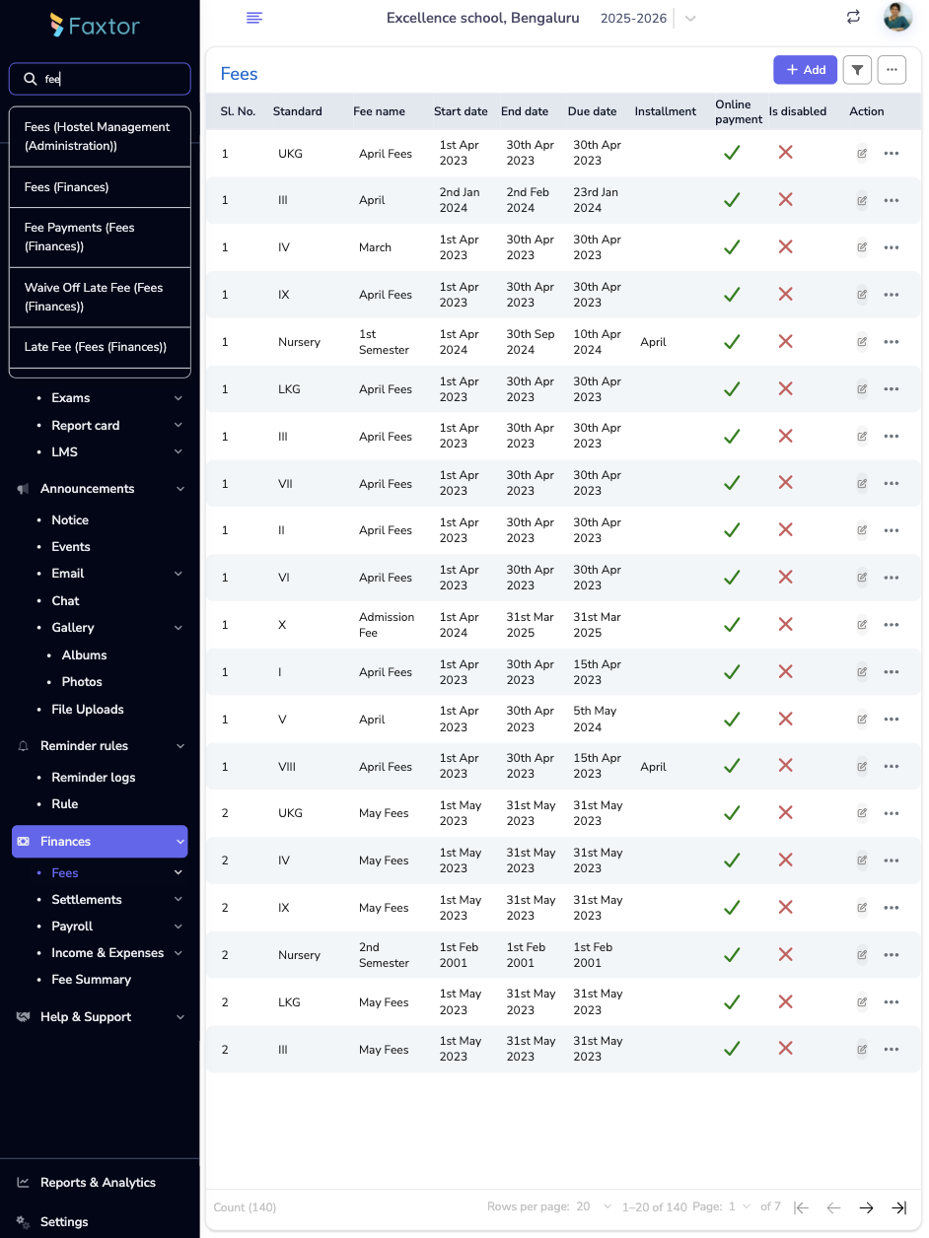929x1238 pixels.
Task: Open Fee Summary in sidebar
Action: pos(91,980)
